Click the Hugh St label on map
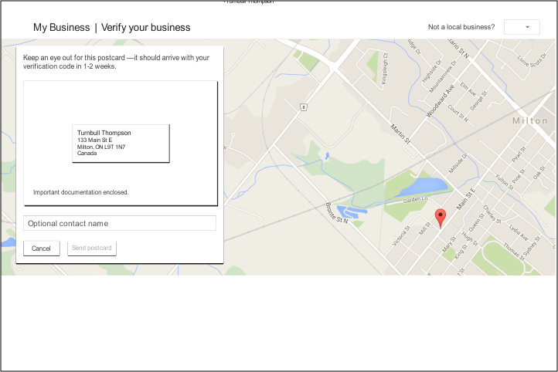558x372 pixels. [469, 238]
